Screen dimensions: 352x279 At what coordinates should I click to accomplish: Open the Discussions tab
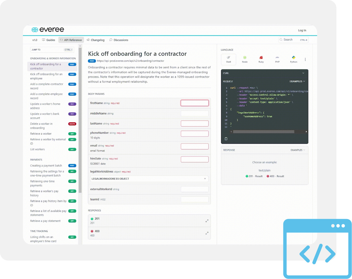point(119,40)
